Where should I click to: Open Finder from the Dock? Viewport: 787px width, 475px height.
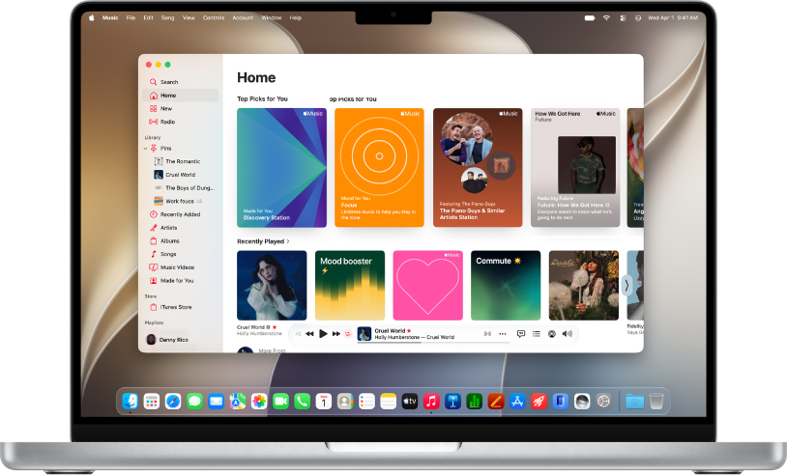pos(130,401)
